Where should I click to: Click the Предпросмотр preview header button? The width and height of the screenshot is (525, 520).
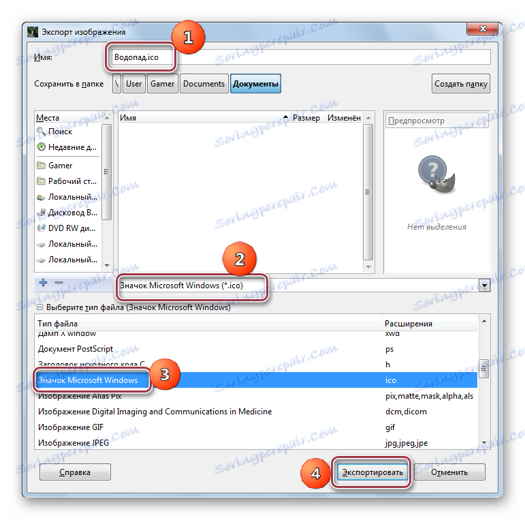[x=437, y=120]
